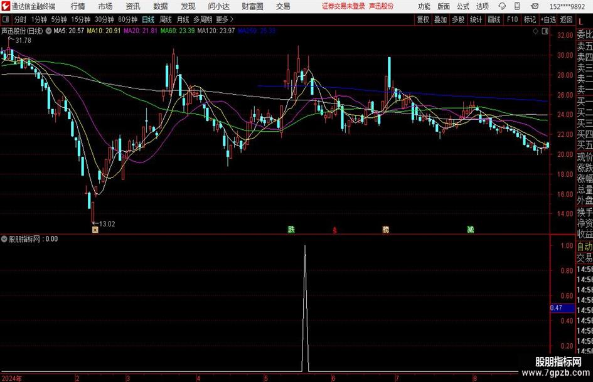Click the 叠加 overlay button
The width and height of the screenshot is (593, 382).
point(441,19)
